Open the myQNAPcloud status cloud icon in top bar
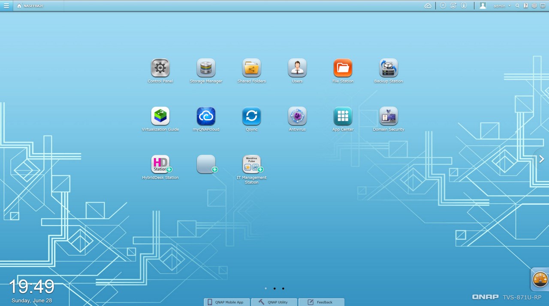 pyautogui.click(x=428, y=6)
